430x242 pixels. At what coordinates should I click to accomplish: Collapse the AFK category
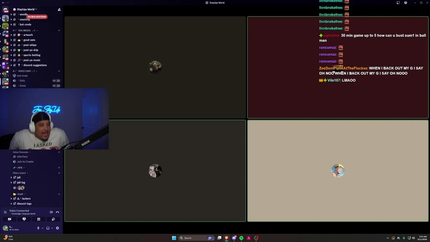coord(19,168)
